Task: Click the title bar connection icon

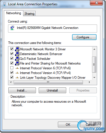Action: [4, 4]
